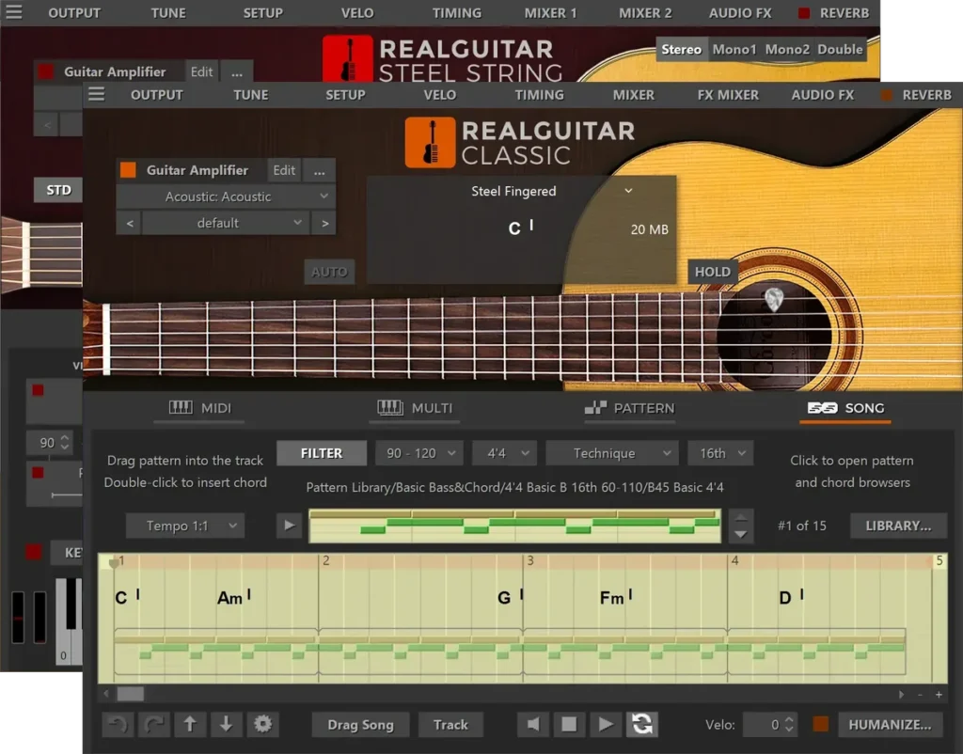The height and width of the screenshot is (754, 963).
Task: Open song settings gear icon
Action: click(x=263, y=725)
